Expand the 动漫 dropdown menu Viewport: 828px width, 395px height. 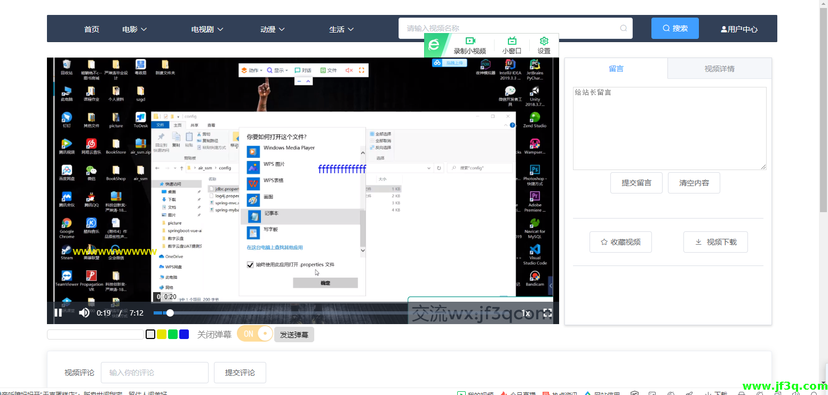272,29
